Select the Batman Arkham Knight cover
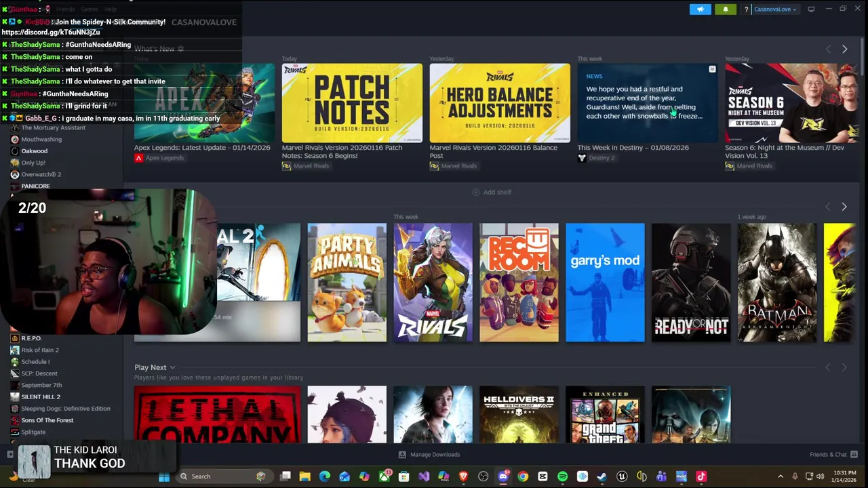This screenshot has width=868, height=488. click(x=777, y=283)
